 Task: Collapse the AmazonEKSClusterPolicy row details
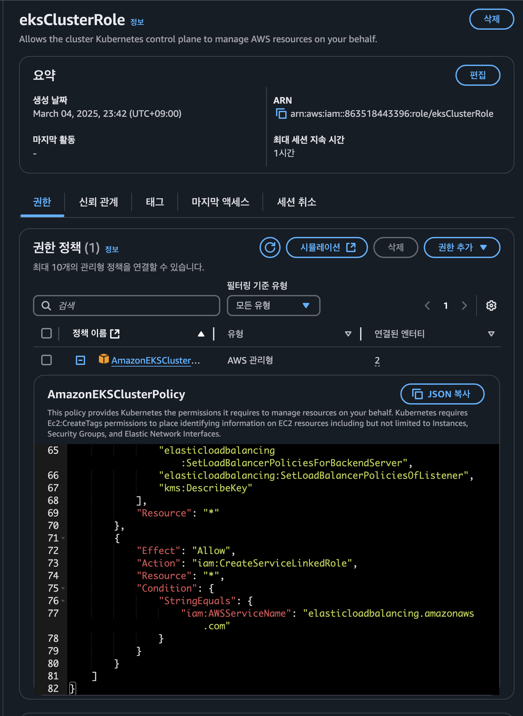coord(80,360)
